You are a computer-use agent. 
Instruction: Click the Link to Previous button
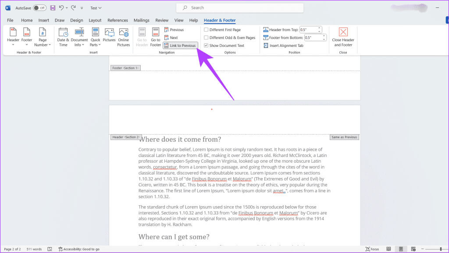[180, 46]
